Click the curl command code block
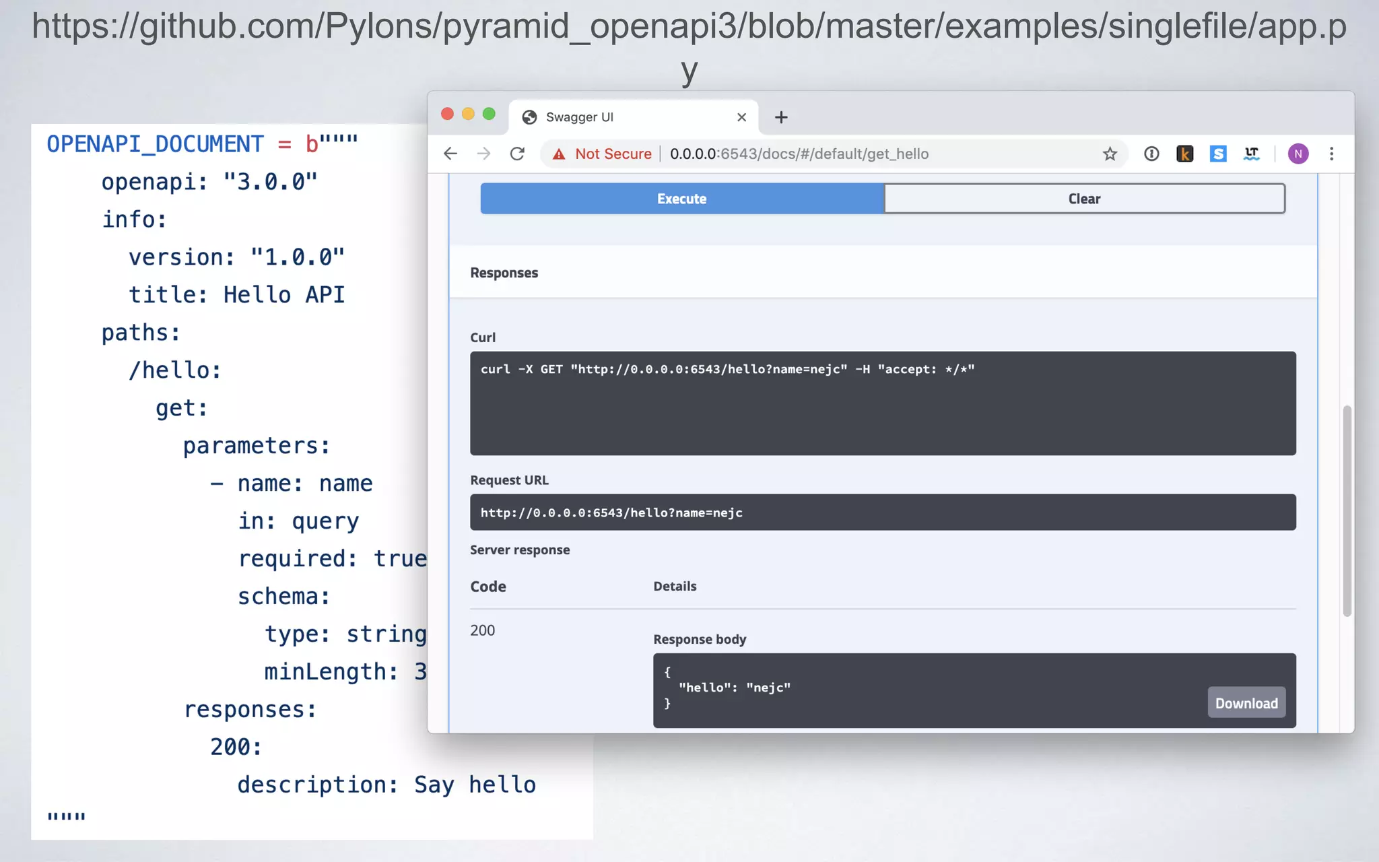1379x862 pixels. coord(883,403)
